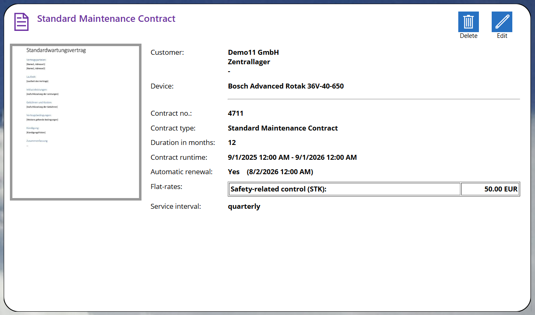This screenshot has width=535, height=315.
Task: Click the contract number 4711
Action: (x=235, y=113)
